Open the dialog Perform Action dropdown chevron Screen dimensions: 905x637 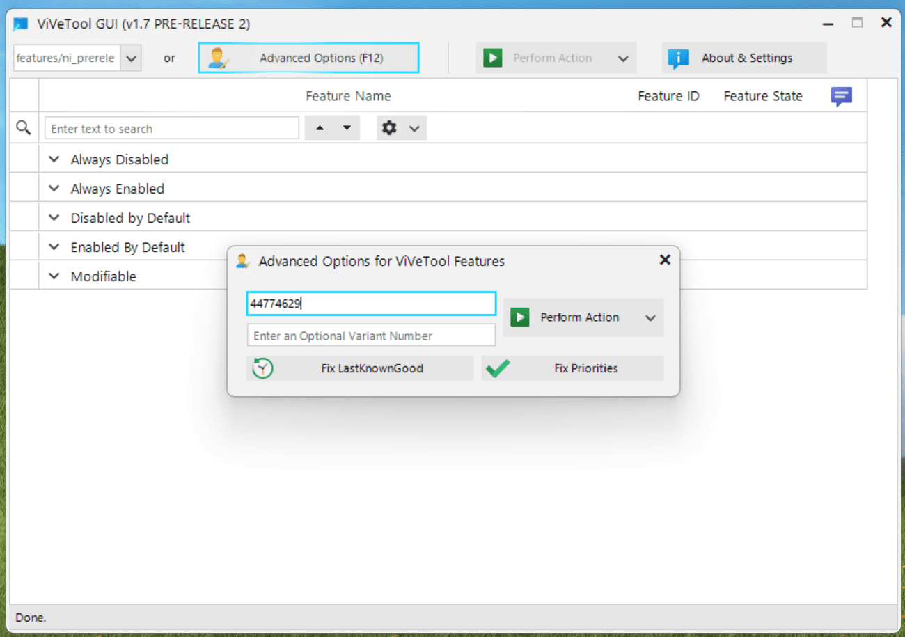click(x=650, y=318)
